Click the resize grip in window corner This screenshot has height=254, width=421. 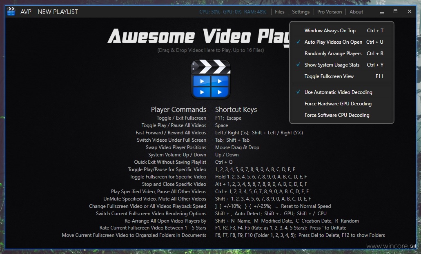414,246
